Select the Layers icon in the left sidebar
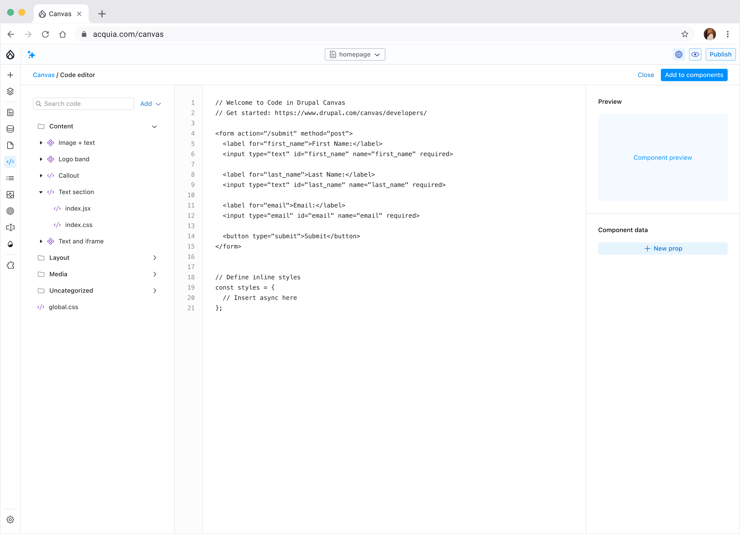 click(10, 92)
